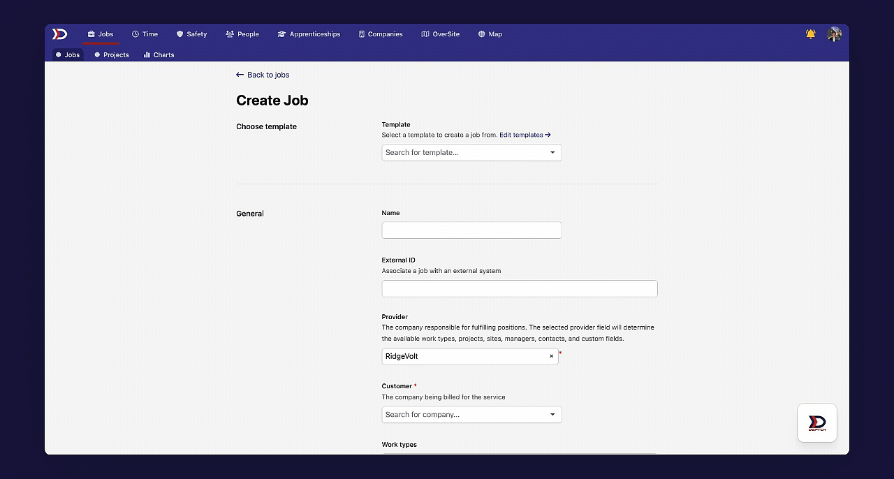The image size is (894, 479).
Task: Clear the RidgeVolt provider selection
Action: (551, 356)
